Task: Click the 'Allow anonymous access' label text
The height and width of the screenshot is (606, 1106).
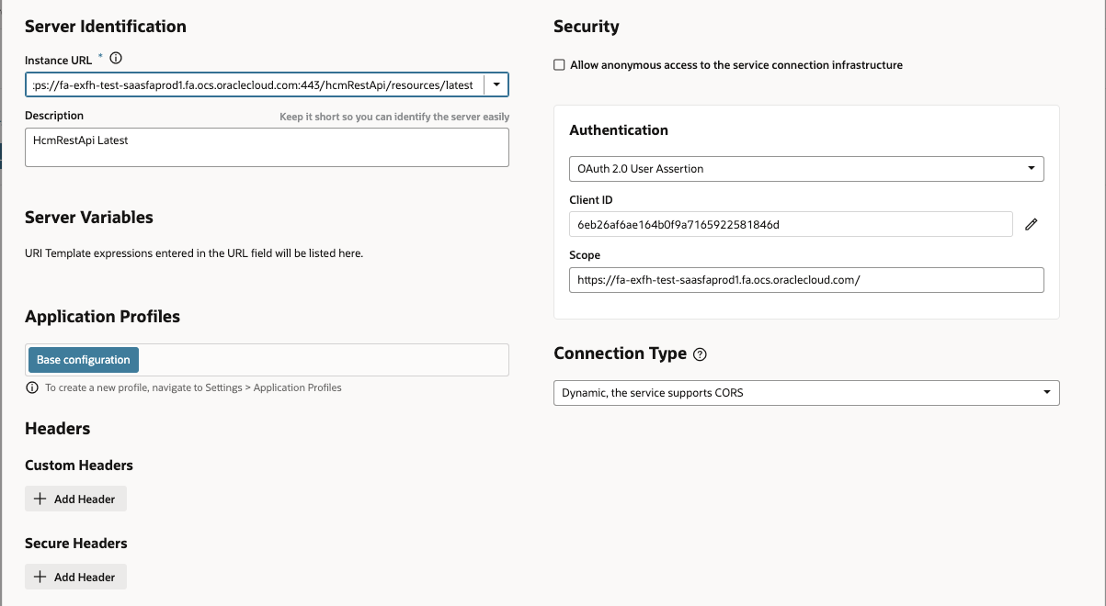Action: click(x=735, y=65)
